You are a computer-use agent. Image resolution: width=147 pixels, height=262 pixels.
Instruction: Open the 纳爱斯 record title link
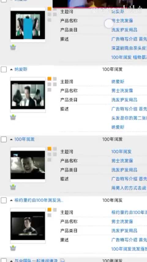21,69
